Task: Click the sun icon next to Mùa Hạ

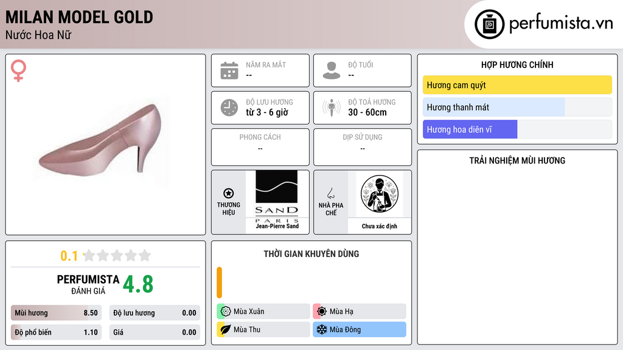Action: click(322, 311)
